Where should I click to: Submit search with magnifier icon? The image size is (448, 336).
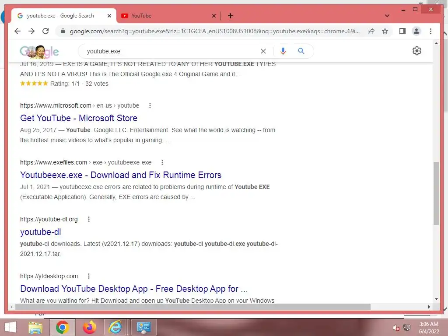[301, 51]
